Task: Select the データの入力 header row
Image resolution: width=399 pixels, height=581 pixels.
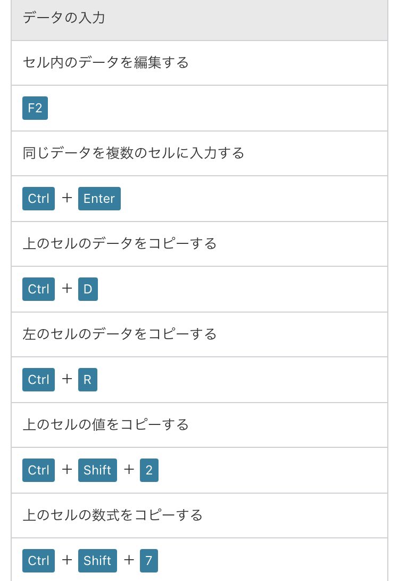Action: click(199, 20)
